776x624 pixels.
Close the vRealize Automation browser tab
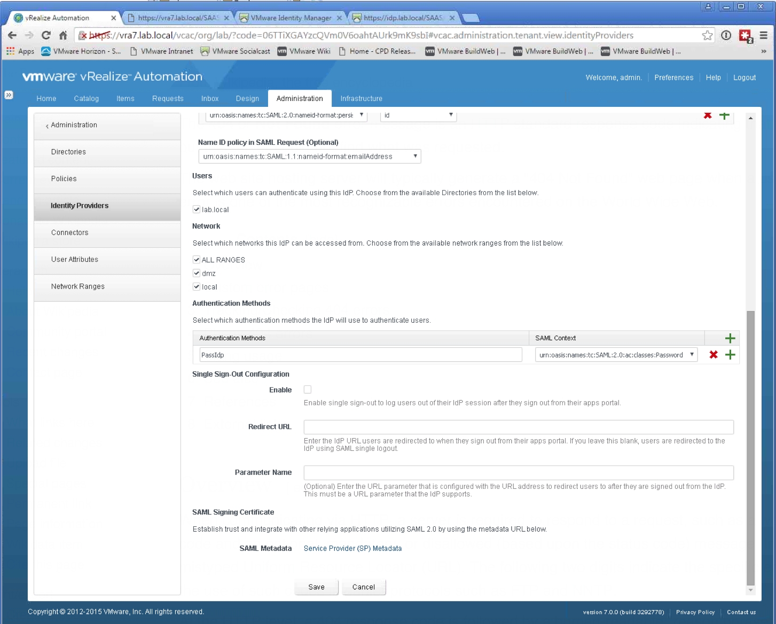pos(113,18)
